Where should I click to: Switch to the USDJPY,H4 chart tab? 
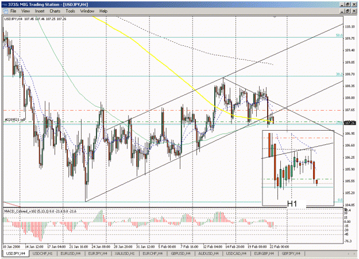click(x=16, y=253)
